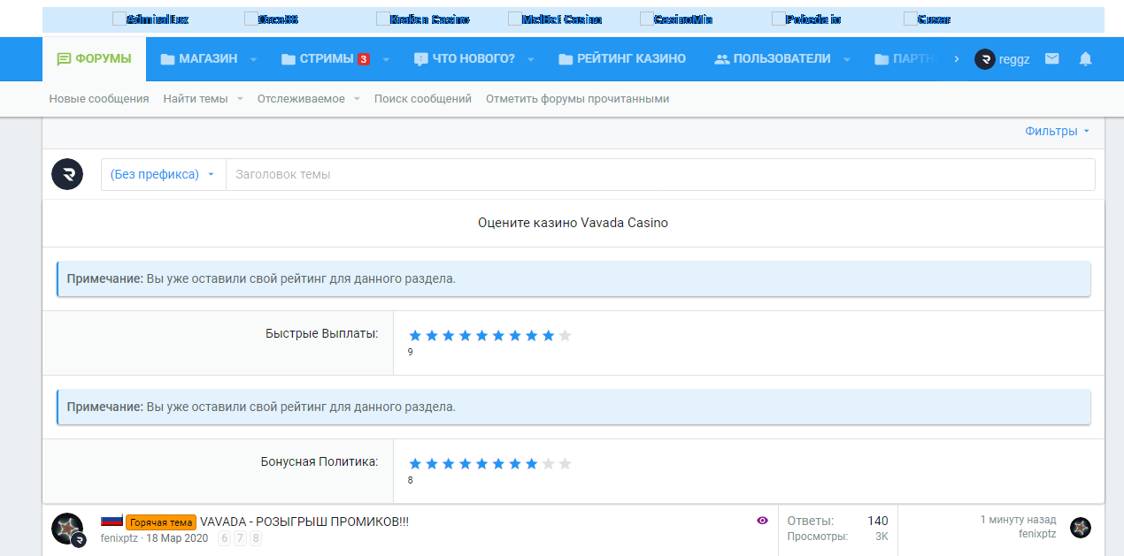Open the Стримы tab

pos(318,59)
